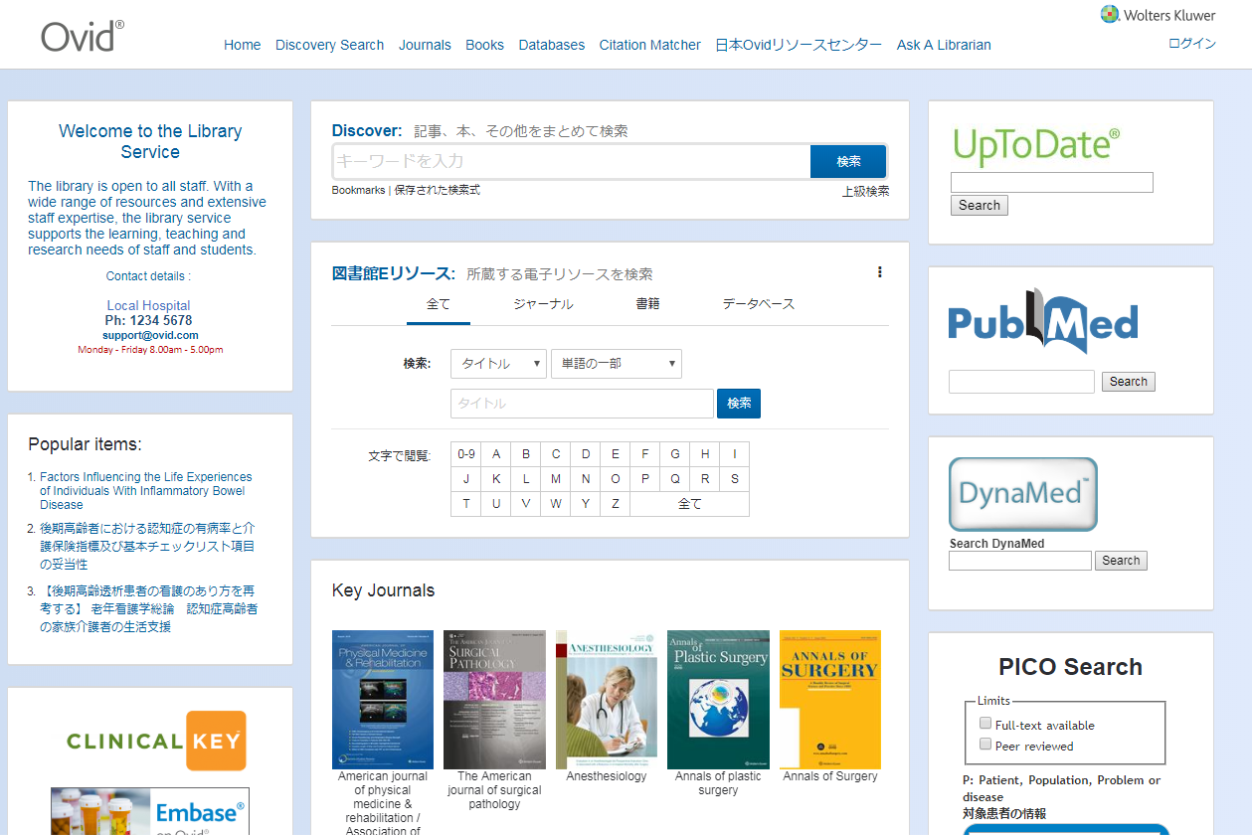The width and height of the screenshot is (1252, 835).
Task: Expand the タイトル search field dropdown
Action: 498,364
